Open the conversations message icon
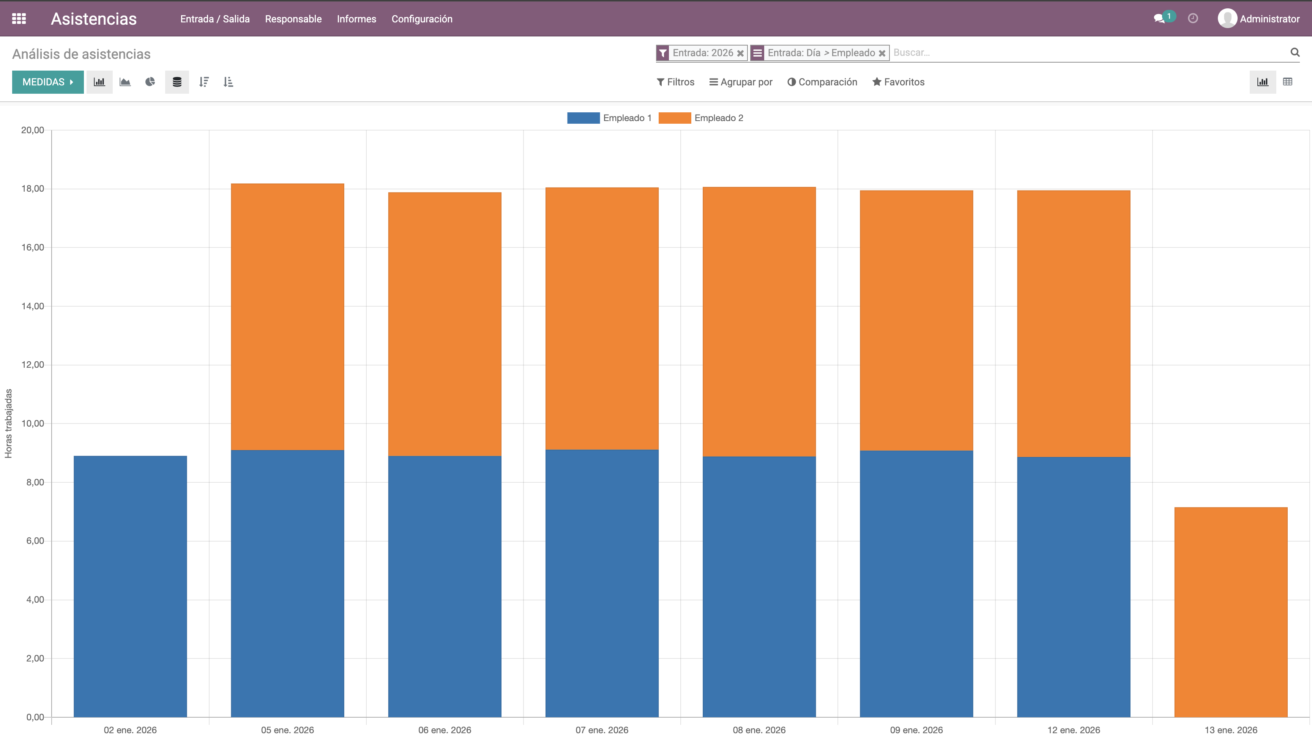 tap(1160, 19)
